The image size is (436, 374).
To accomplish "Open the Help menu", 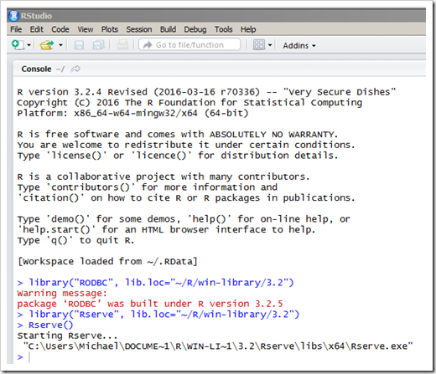I will (248, 29).
